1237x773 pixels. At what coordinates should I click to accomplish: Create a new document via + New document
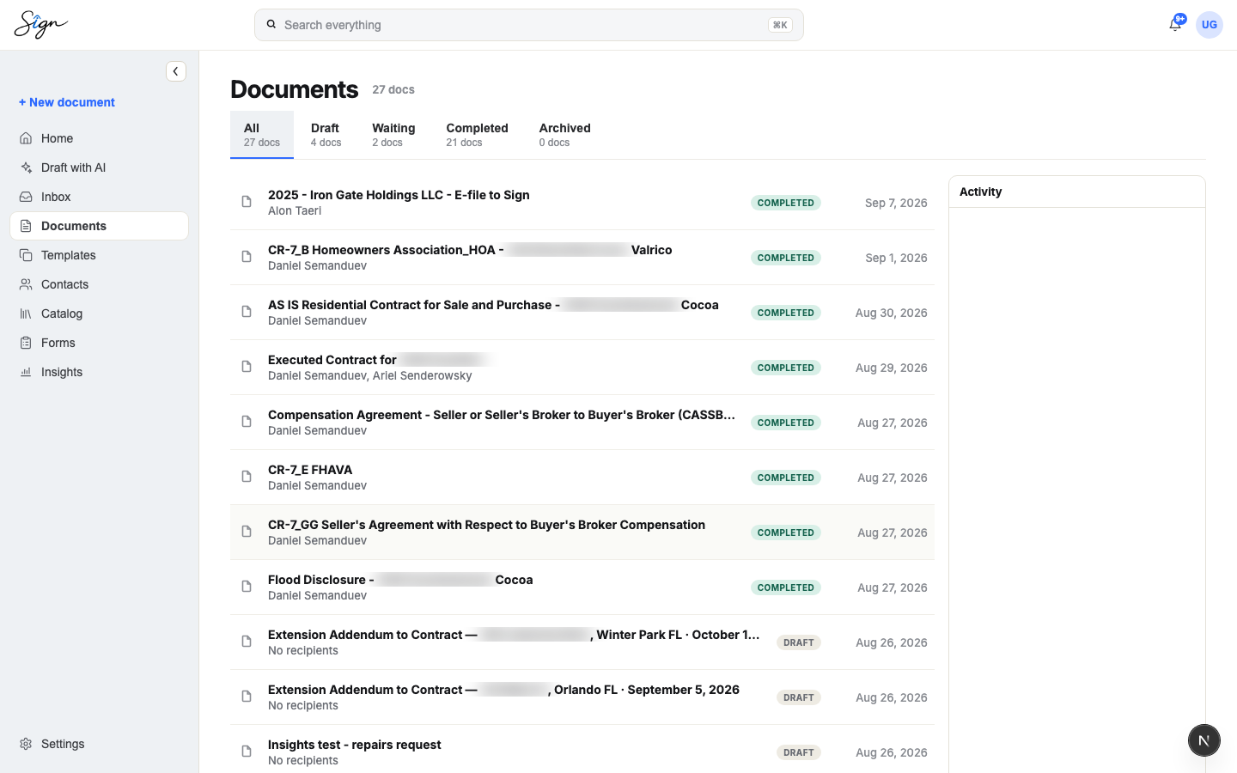point(67,102)
